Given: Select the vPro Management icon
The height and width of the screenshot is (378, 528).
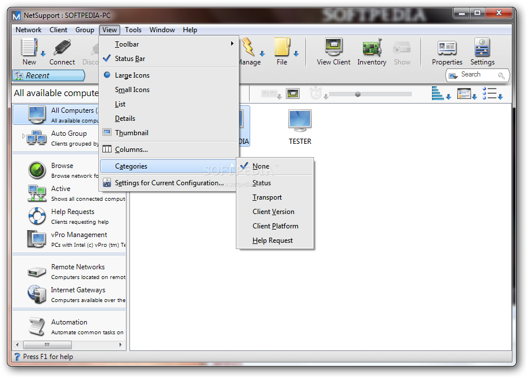Looking at the screenshot, I should 36,239.
